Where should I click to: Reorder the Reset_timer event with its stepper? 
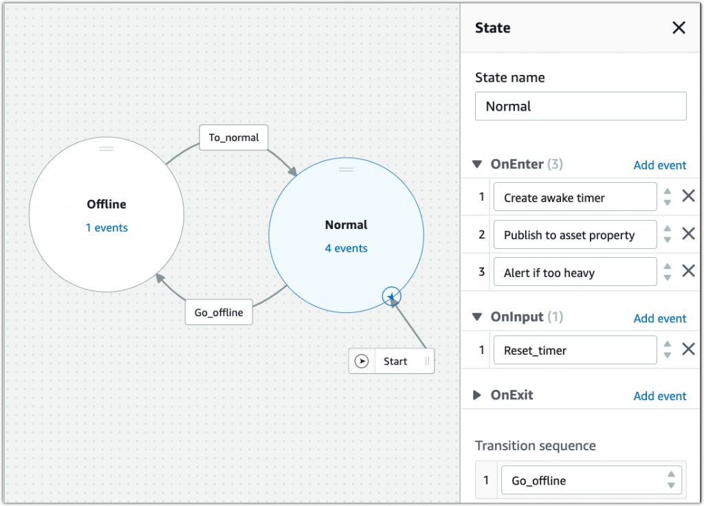coord(667,349)
